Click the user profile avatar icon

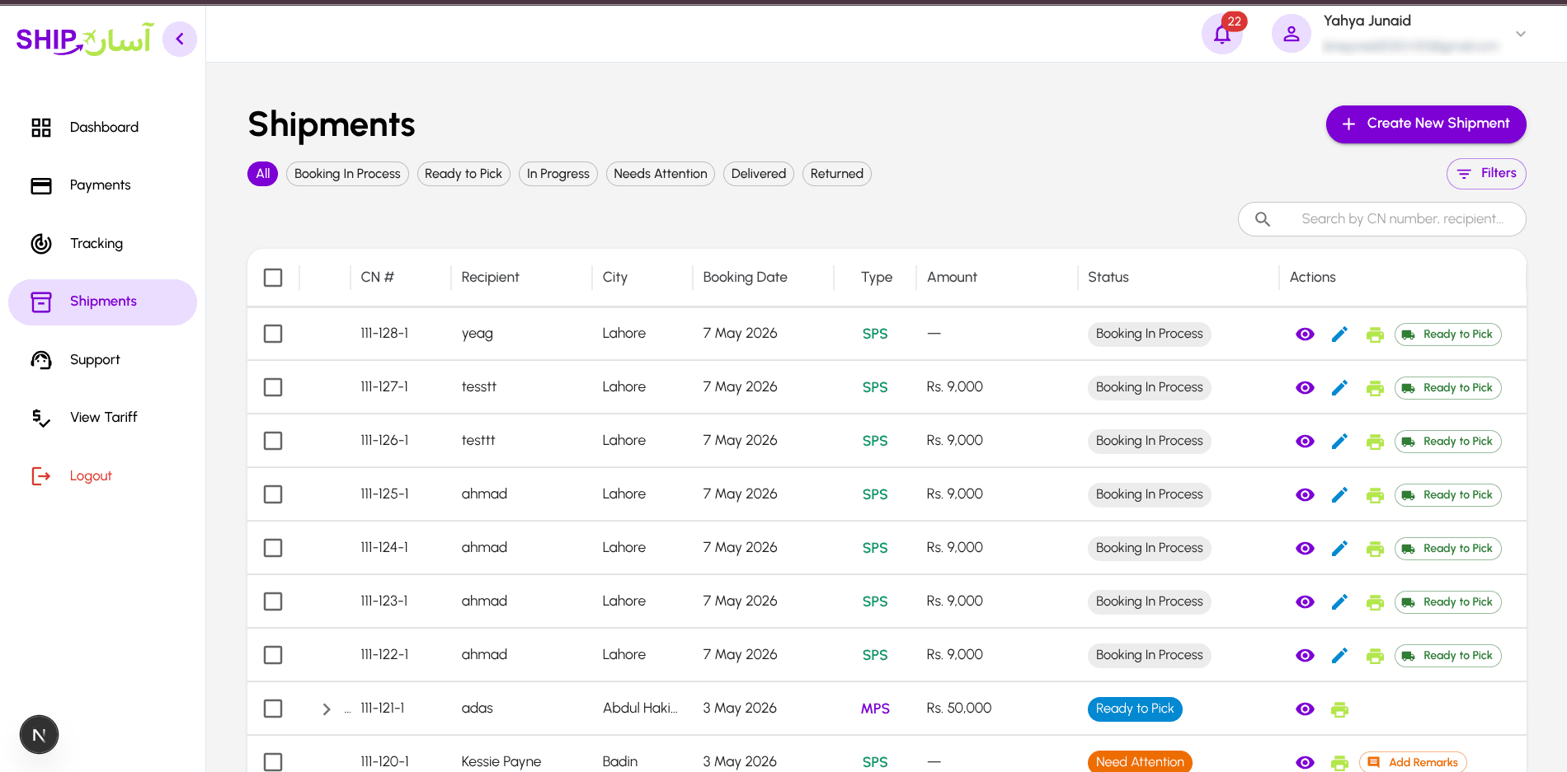(x=1291, y=34)
